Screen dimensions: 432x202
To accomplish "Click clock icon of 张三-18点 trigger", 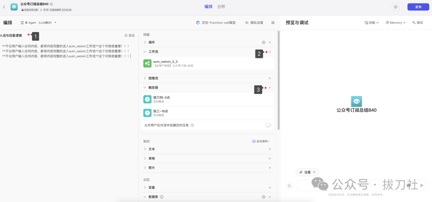I will point(147,113).
